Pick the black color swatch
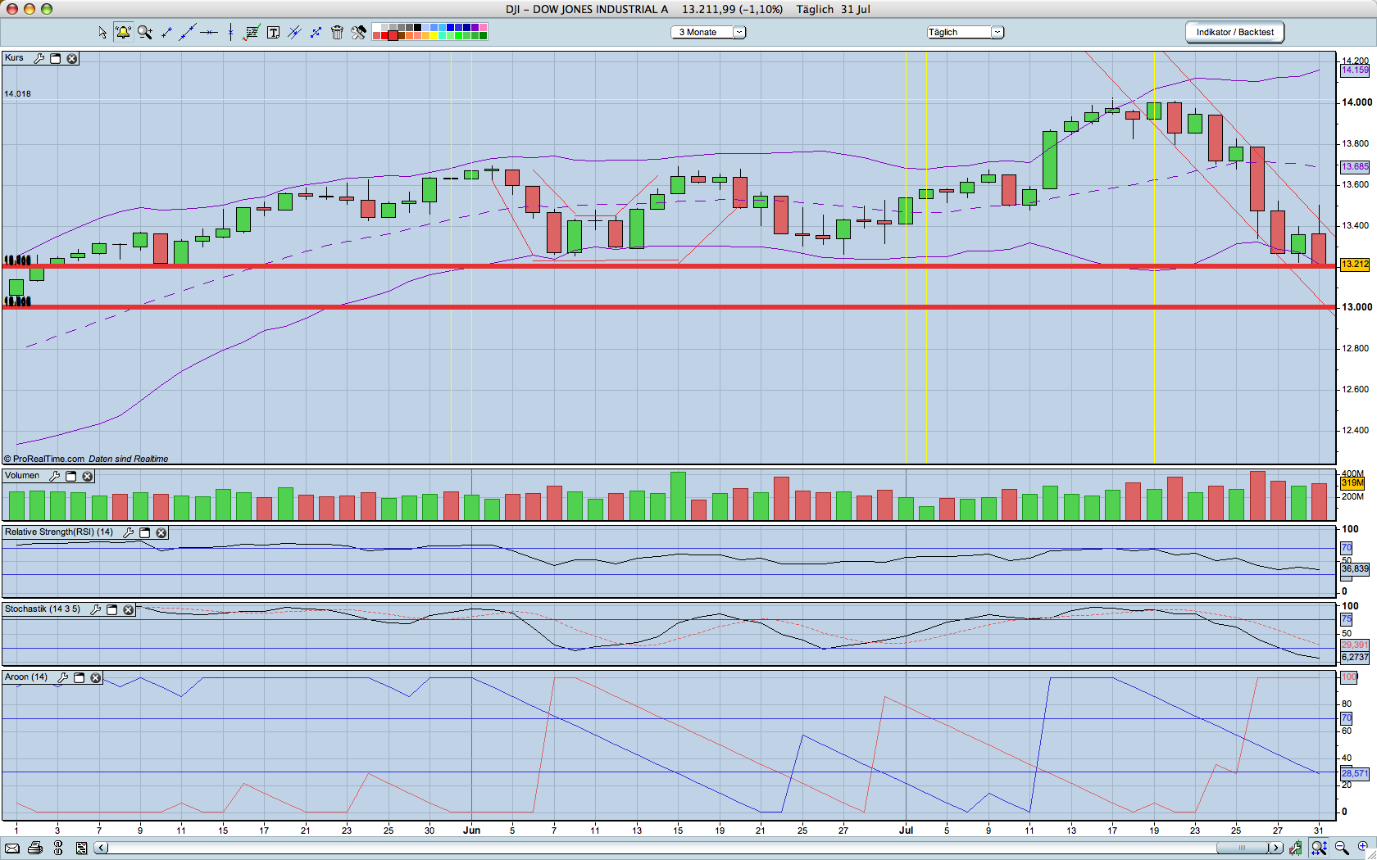Image resolution: width=1377 pixels, height=860 pixels. click(417, 28)
